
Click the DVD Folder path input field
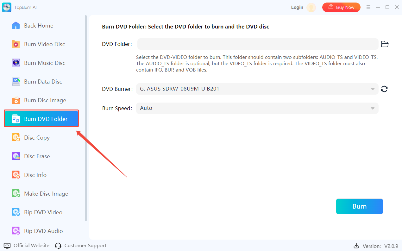pyautogui.click(x=258, y=44)
